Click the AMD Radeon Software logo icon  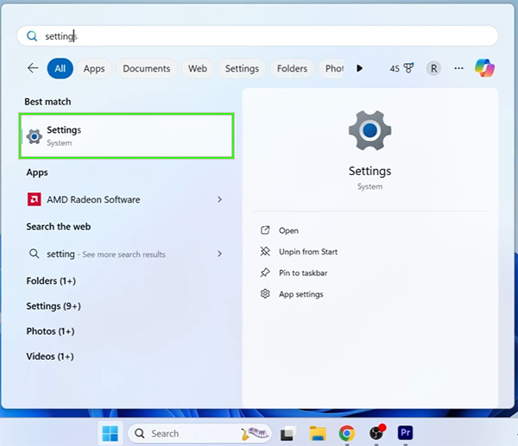(x=34, y=199)
